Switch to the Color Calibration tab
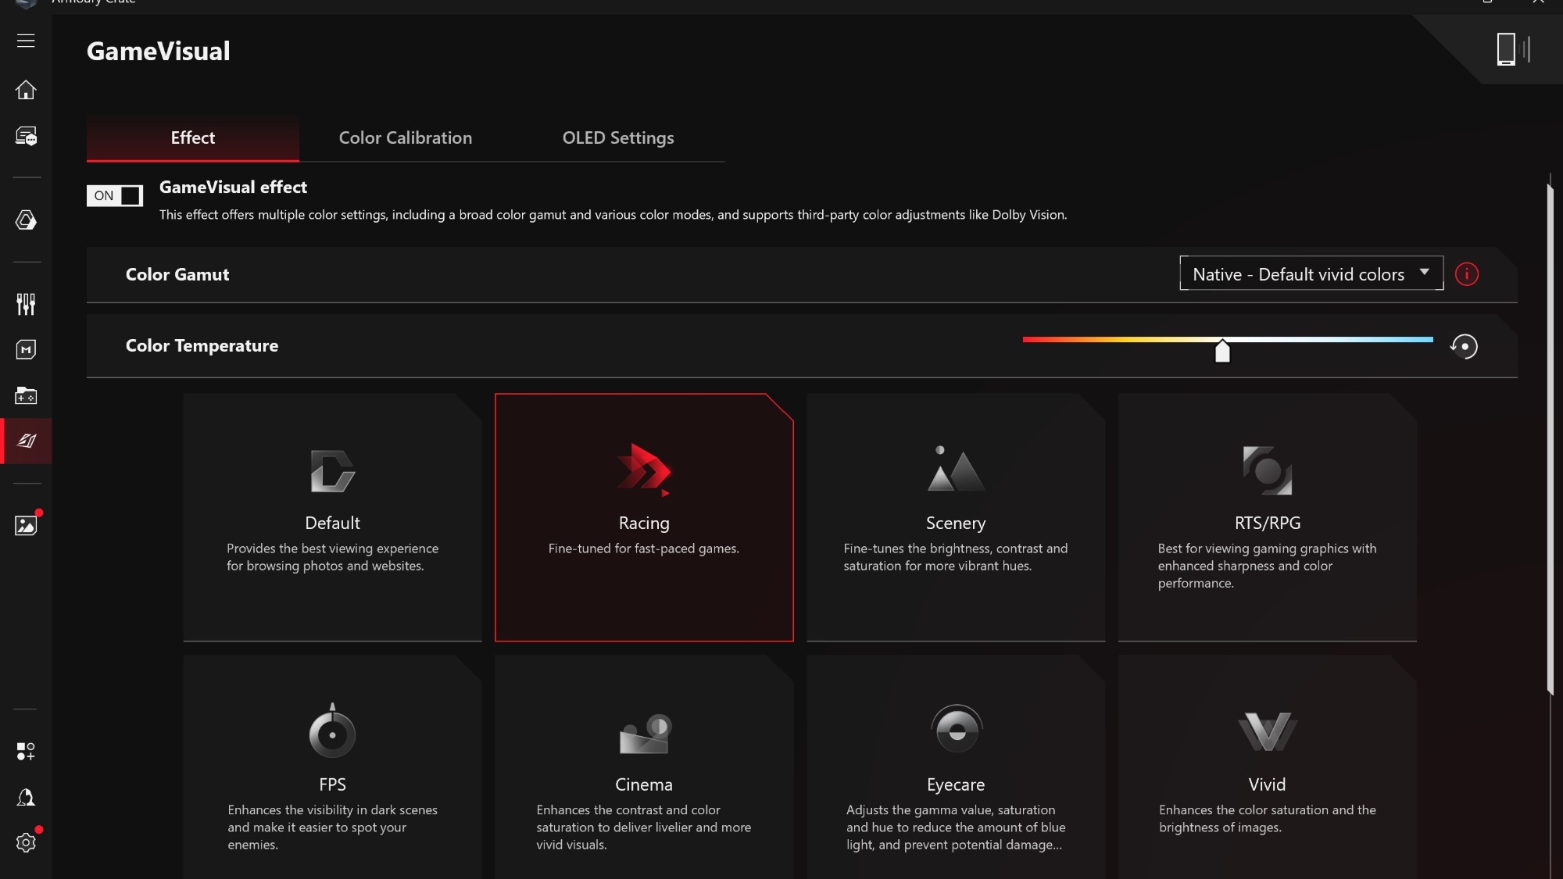1563x879 pixels. (406, 138)
